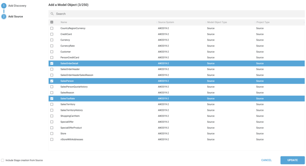Click Project Type Source for SpecialOffer row
Image resolution: width=306 pixels, height=166 pixels.
click(260, 122)
